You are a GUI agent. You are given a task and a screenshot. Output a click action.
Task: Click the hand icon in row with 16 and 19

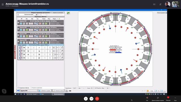click(62, 51)
